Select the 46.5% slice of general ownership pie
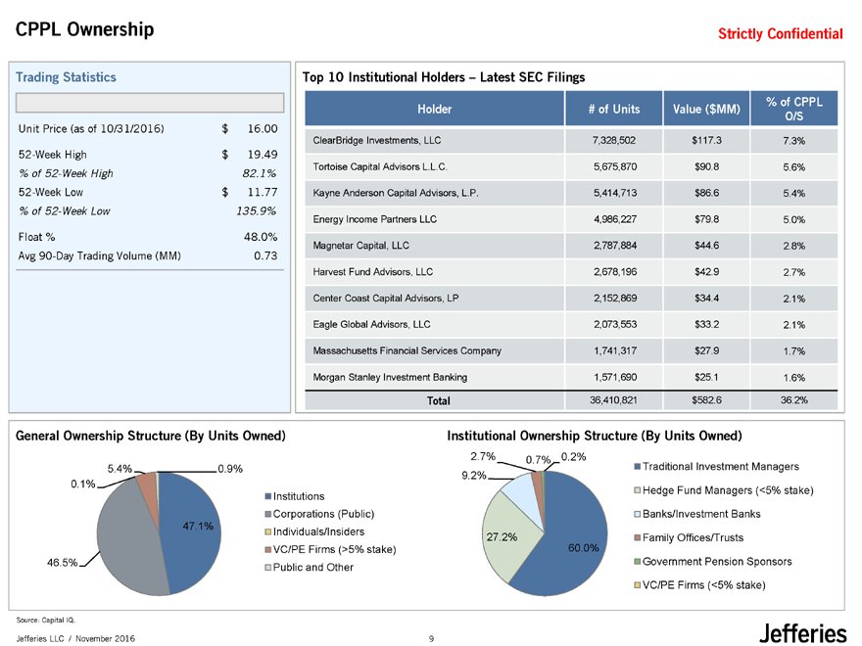This screenshot has width=862, height=646. [122, 533]
